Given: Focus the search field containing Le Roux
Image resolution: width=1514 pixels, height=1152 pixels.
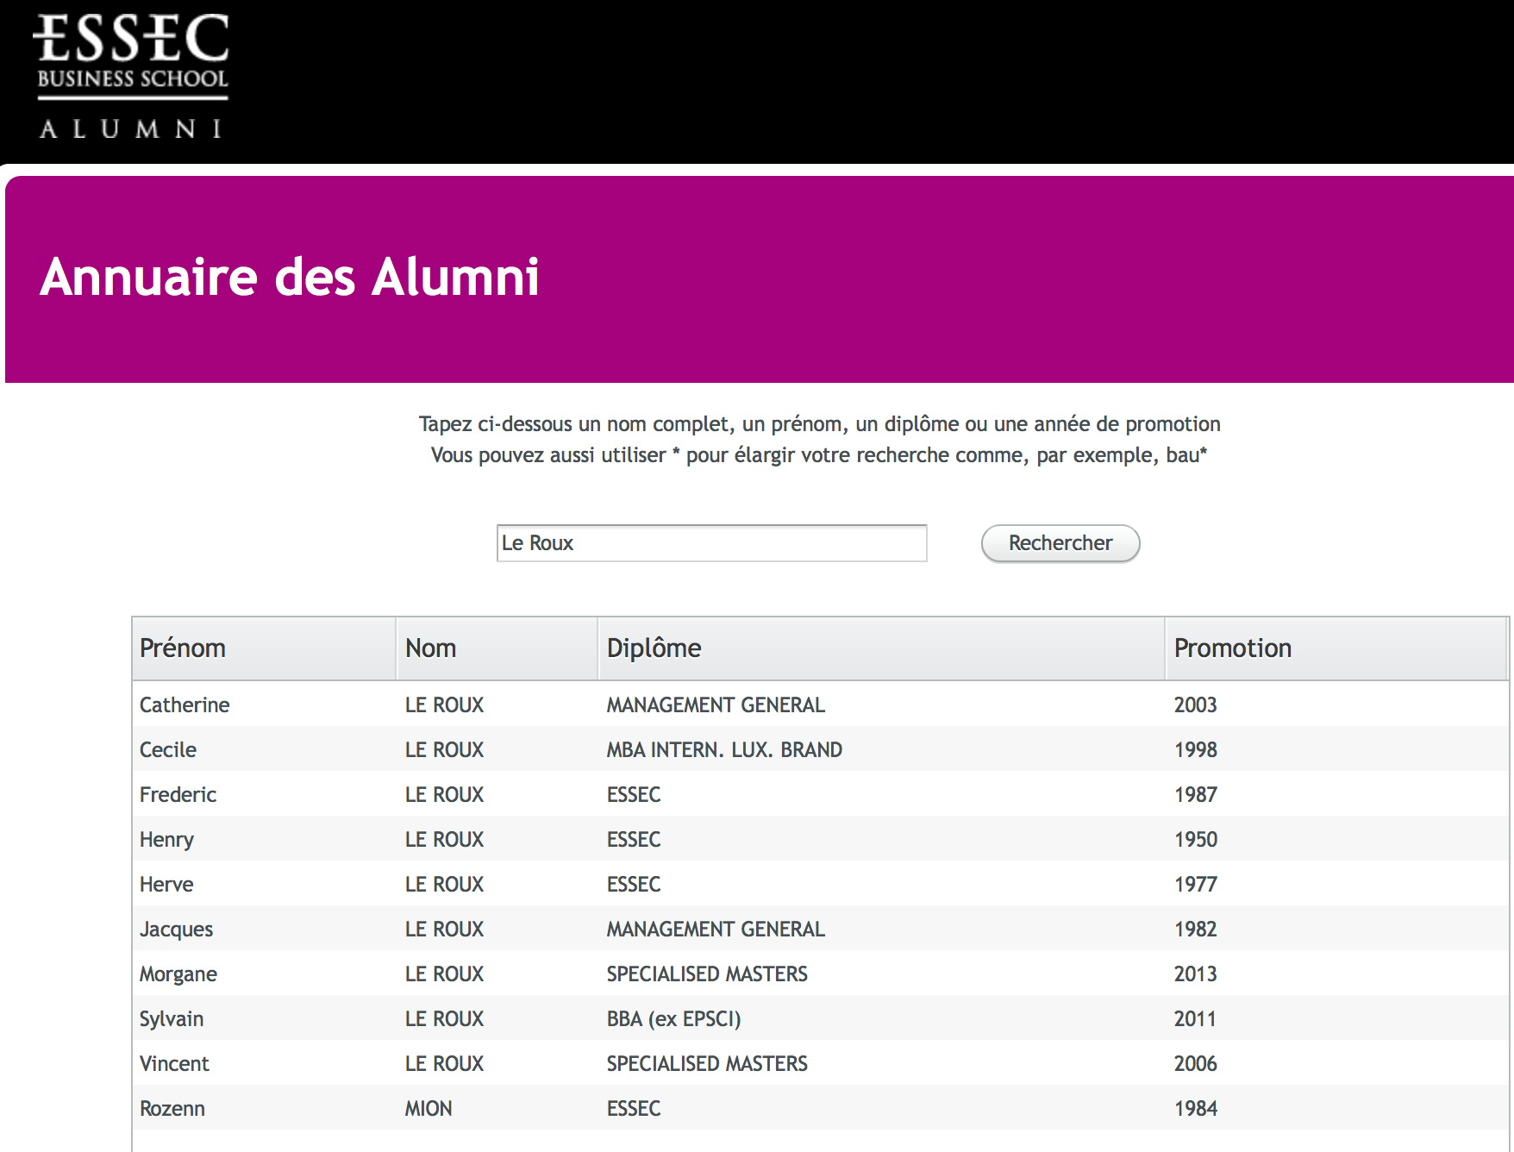Looking at the screenshot, I should click(711, 543).
